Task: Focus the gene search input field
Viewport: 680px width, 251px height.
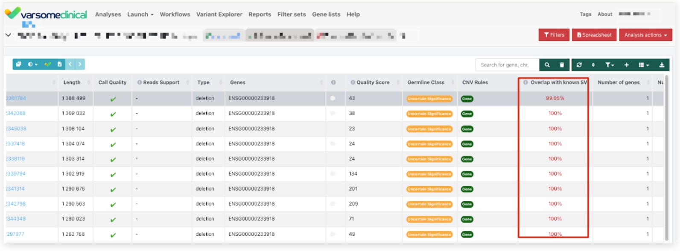Action: click(506, 65)
